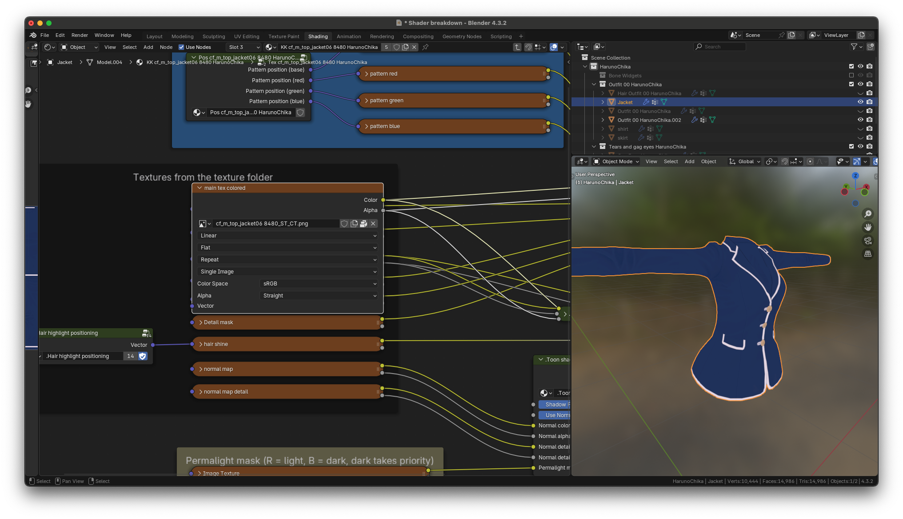
Task: Open the Color Space sRGB dropdown
Action: pyautogui.click(x=319, y=284)
